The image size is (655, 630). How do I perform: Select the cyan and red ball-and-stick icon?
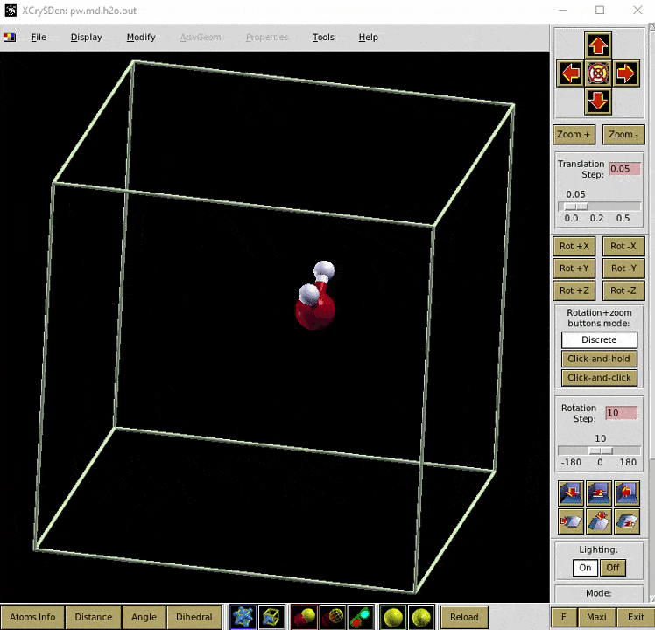point(361,617)
